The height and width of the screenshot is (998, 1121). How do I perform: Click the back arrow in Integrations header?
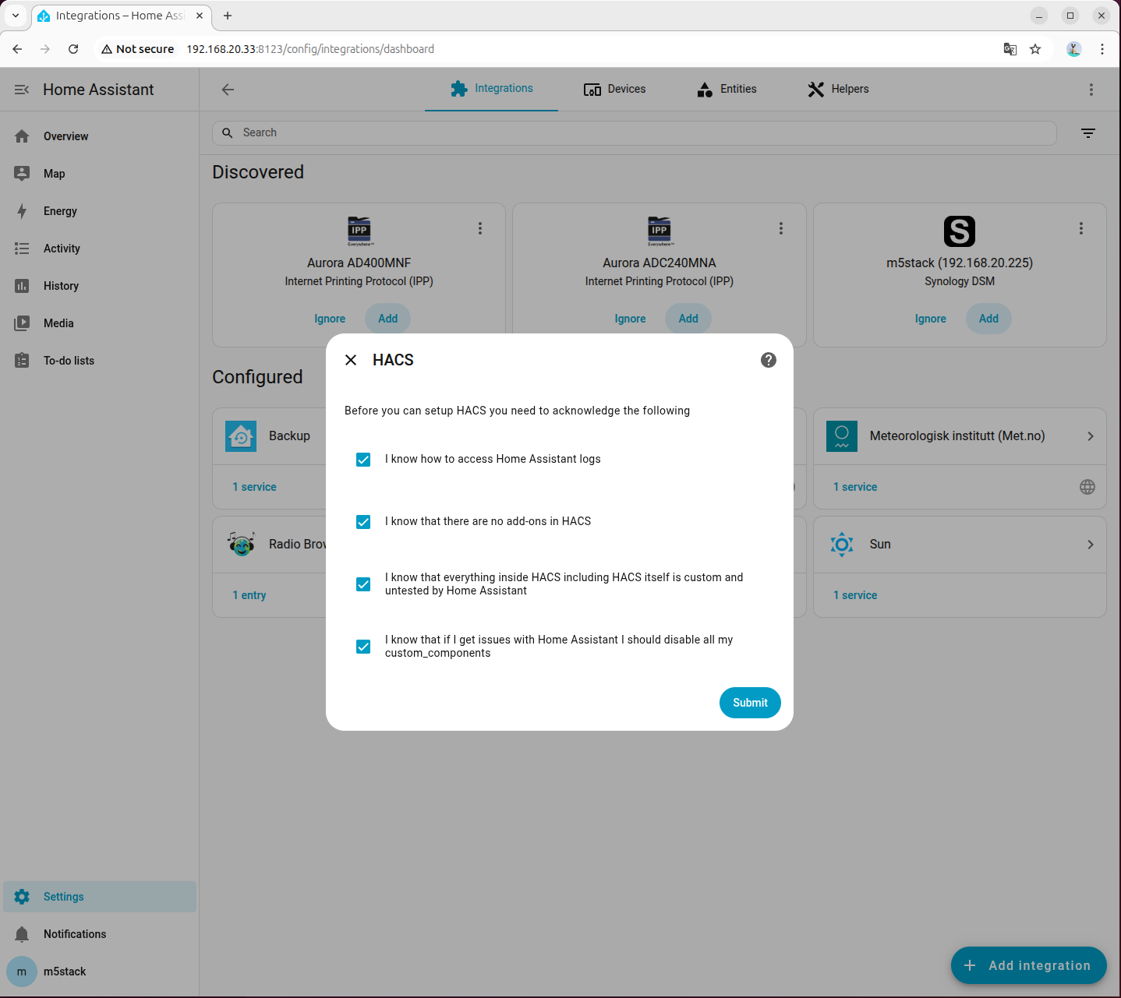(x=228, y=90)
